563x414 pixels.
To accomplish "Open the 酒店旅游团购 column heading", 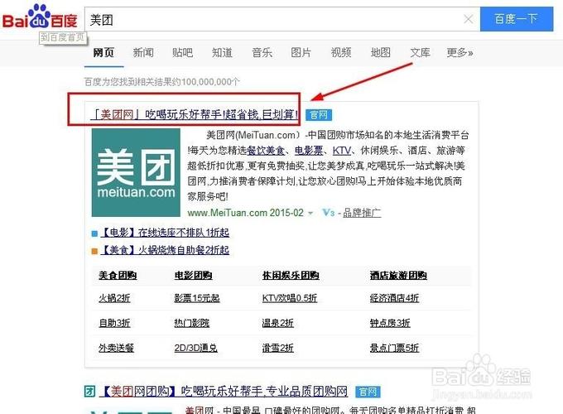I will pyautogui.click(x=398, y=276).
